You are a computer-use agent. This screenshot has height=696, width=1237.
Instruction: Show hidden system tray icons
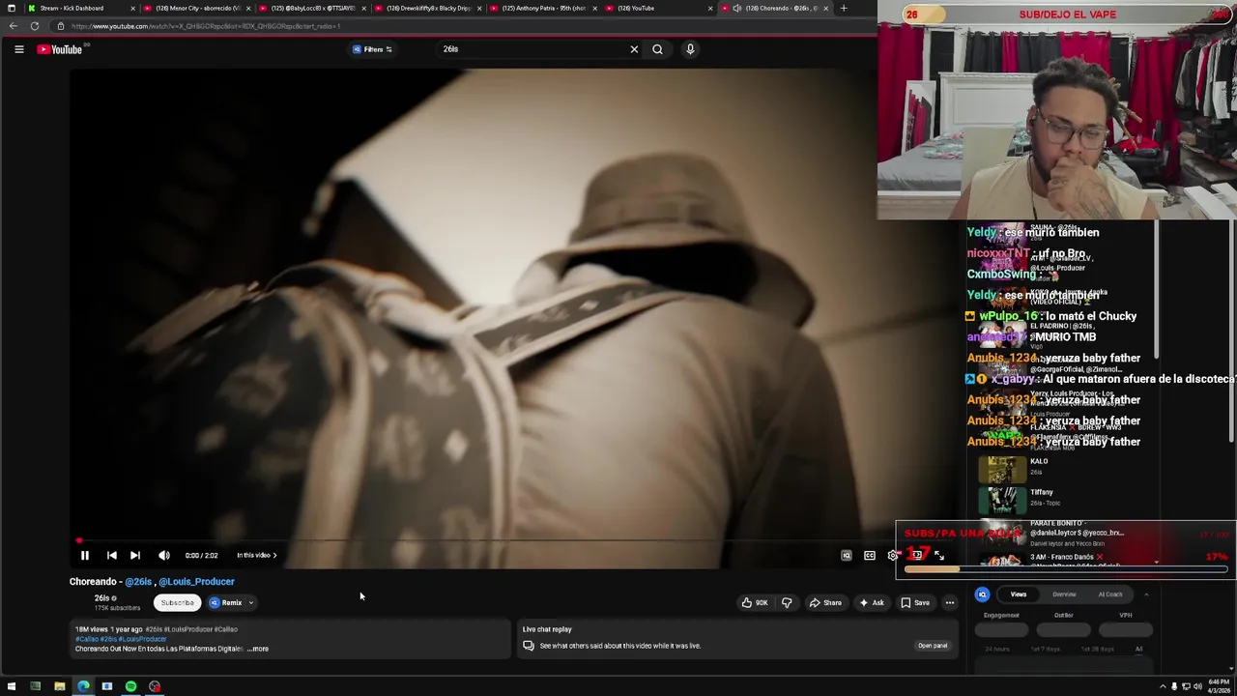pyautogui.click(x=1163, y=686)
